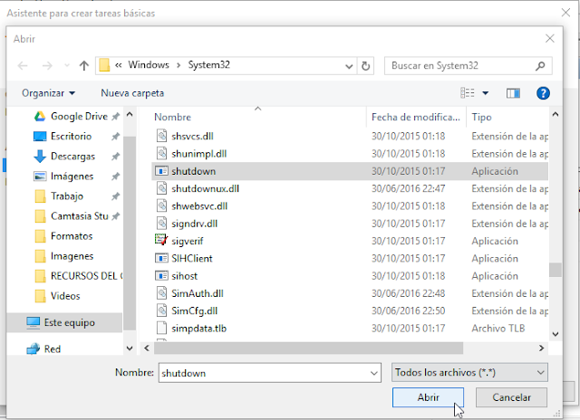This screenshot has width=580, height=420.
Task: Click the Windows breadcrumb in address bar
Action: 149,65
